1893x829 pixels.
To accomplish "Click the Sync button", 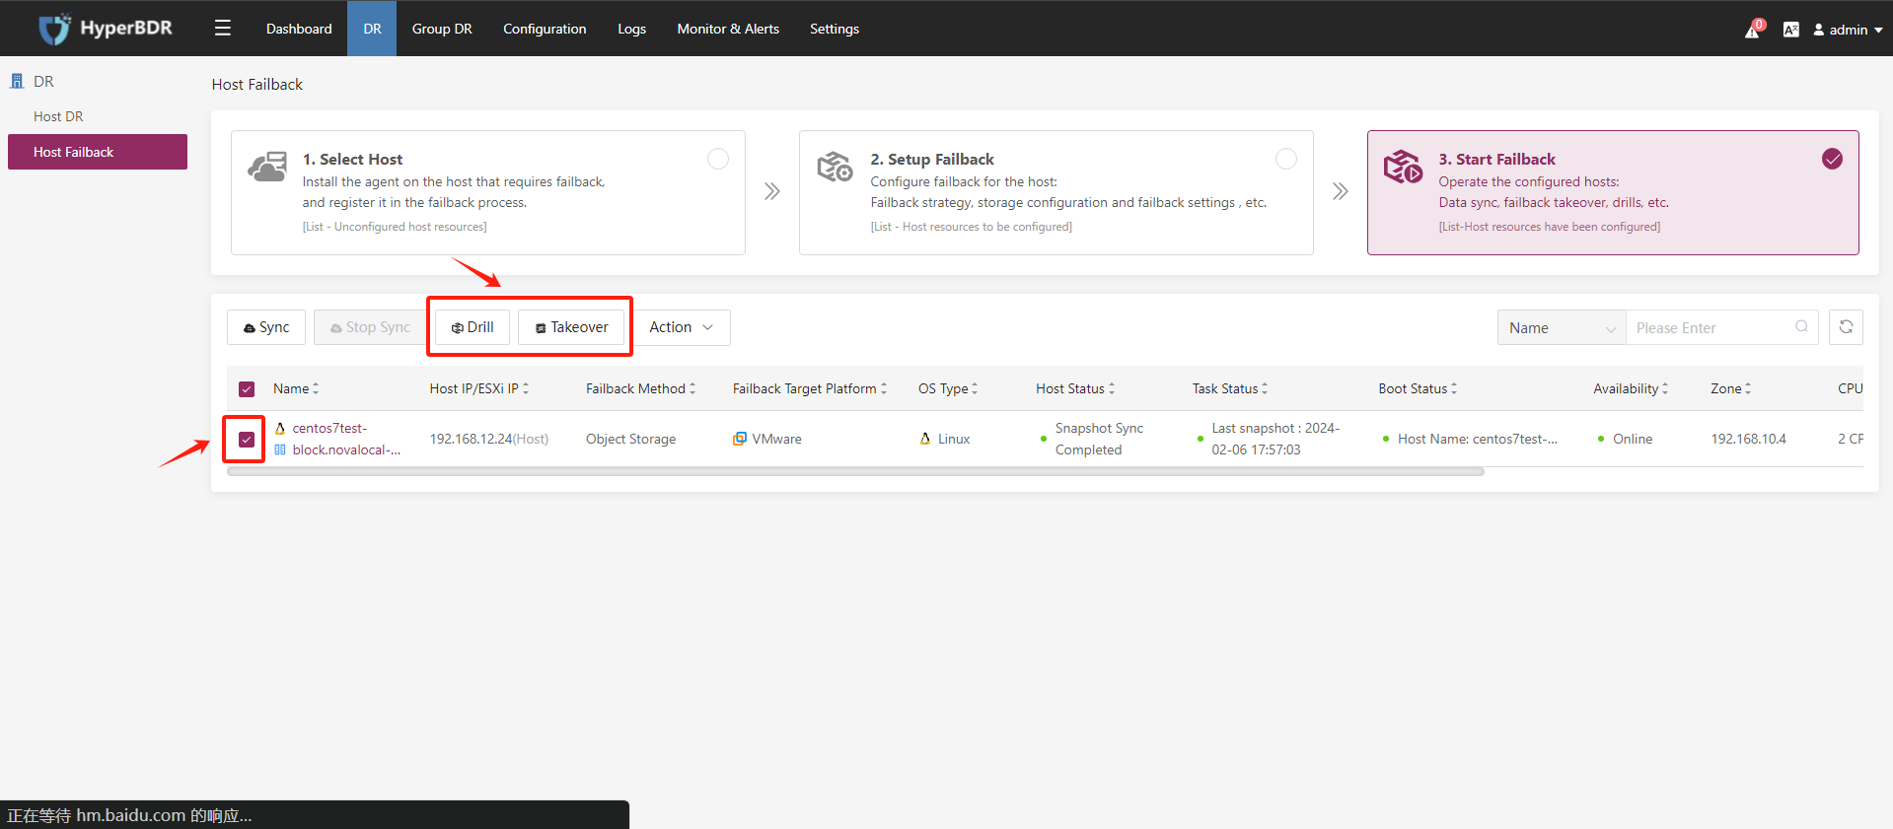I will 266,327.
